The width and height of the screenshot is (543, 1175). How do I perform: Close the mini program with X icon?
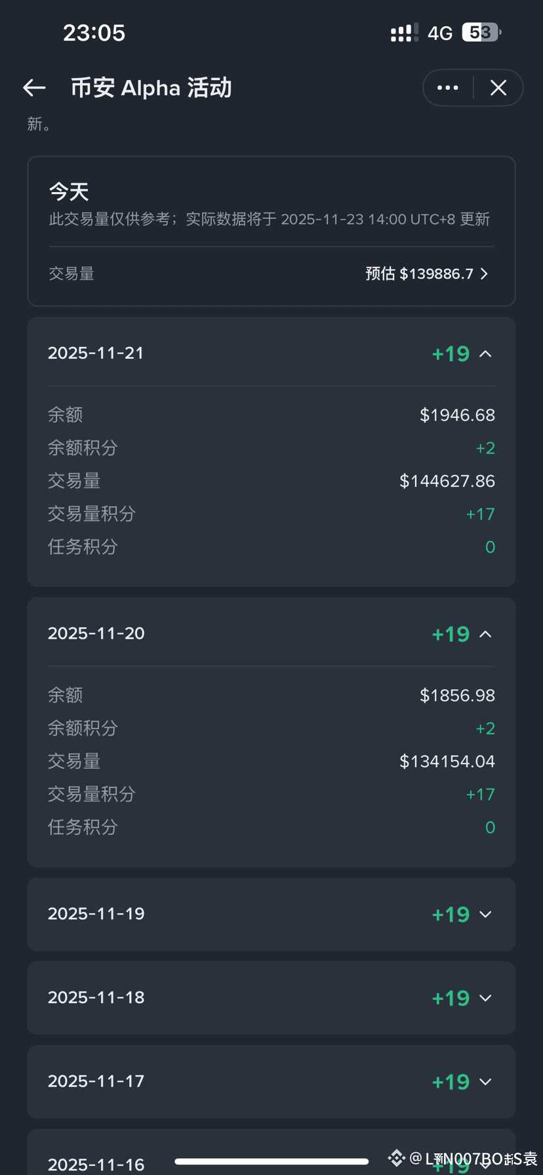498,88
